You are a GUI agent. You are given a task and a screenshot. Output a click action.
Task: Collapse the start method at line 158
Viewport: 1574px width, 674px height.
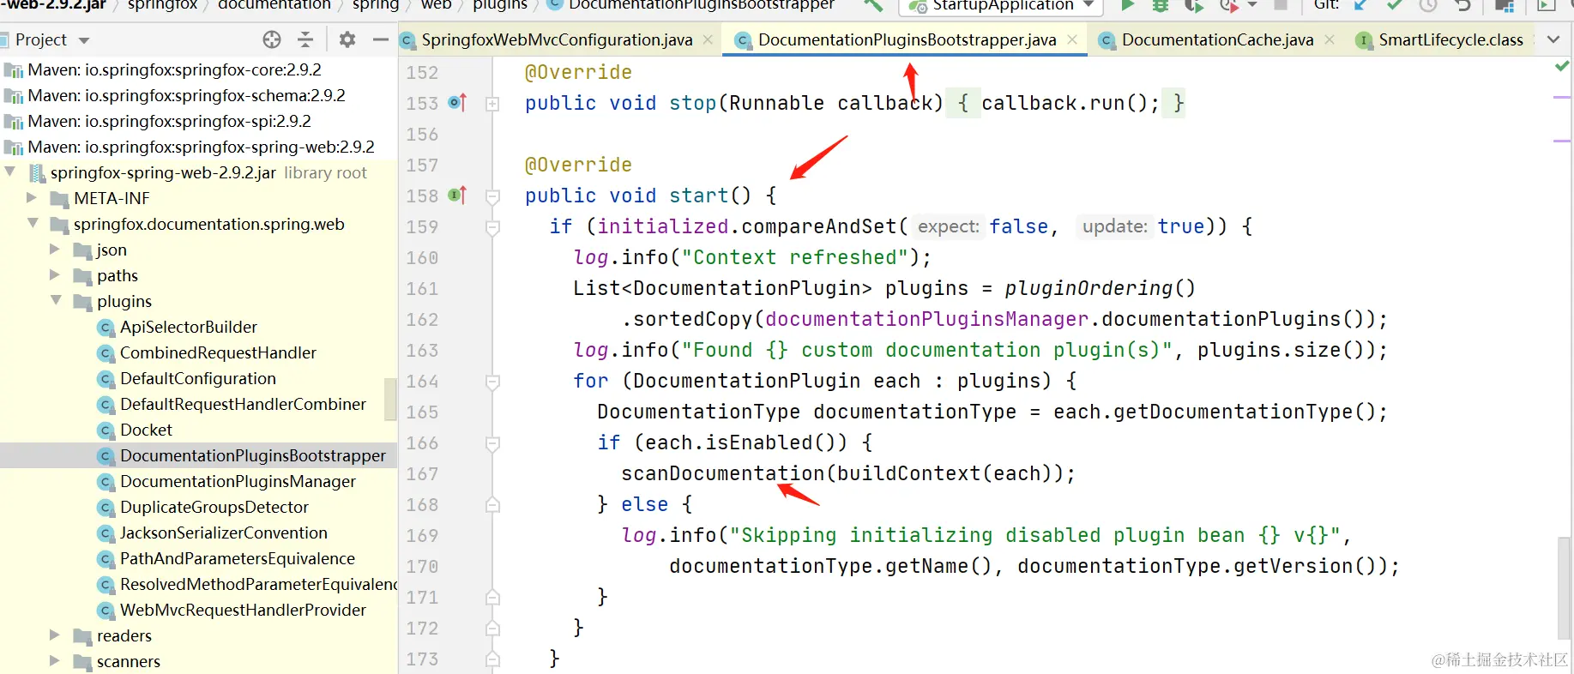492,196
